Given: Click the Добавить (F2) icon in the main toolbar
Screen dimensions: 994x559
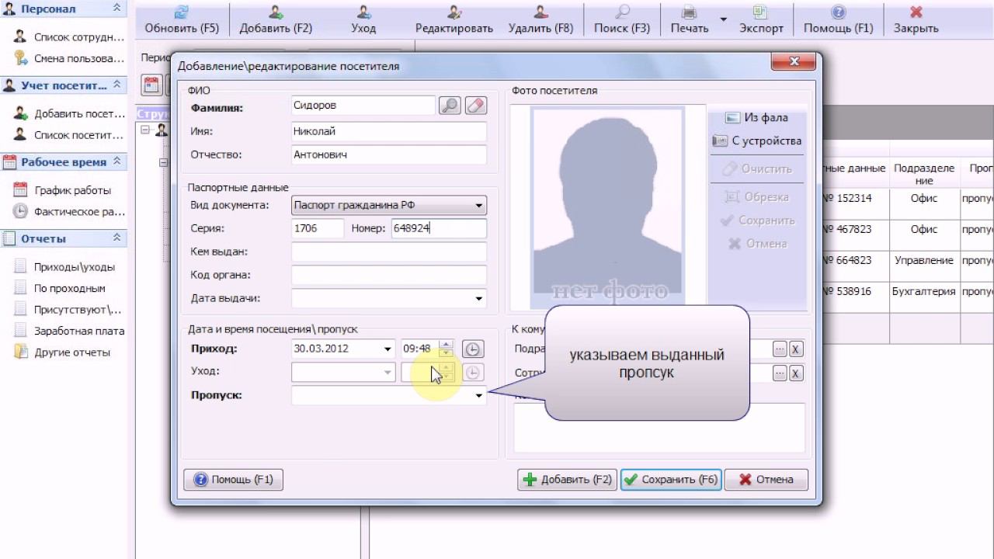Looking at the screenshot, I should tap(276, 12).
